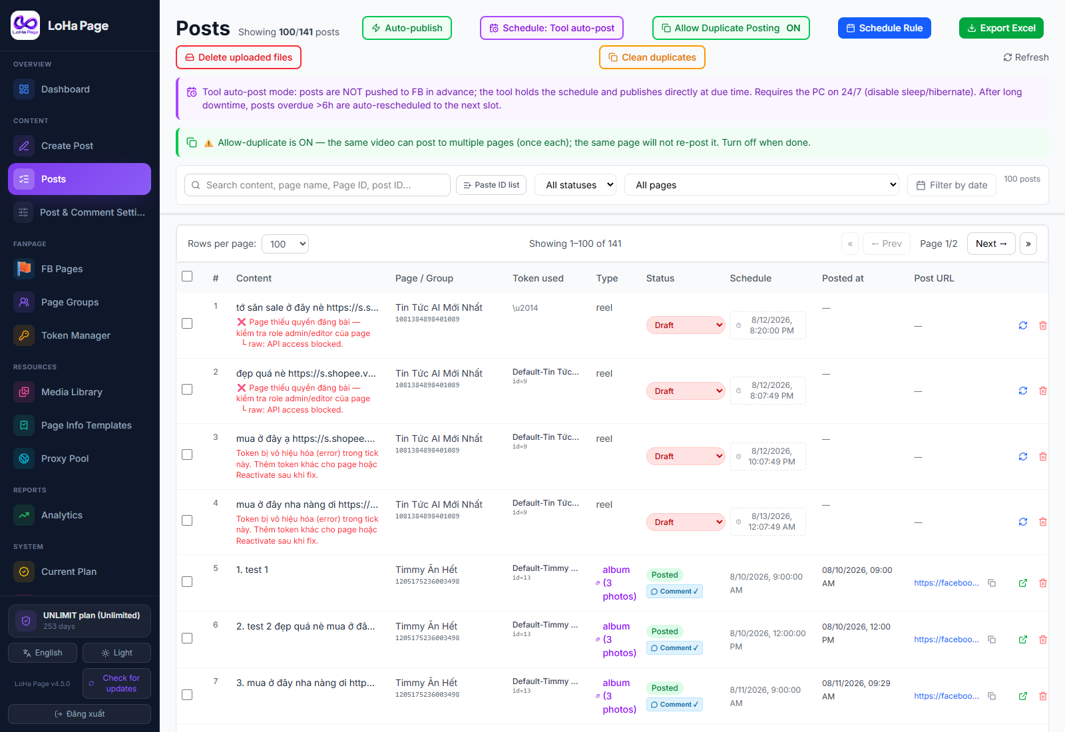Toggle Allow Duplicate Posting ON button

pos(731,28)
